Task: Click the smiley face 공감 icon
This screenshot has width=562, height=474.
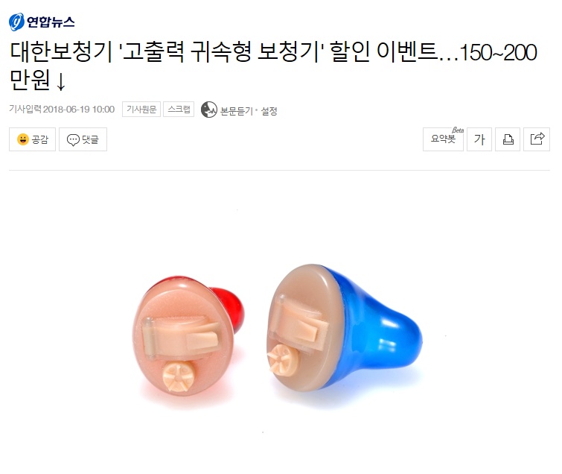Action: pos(23,139)
